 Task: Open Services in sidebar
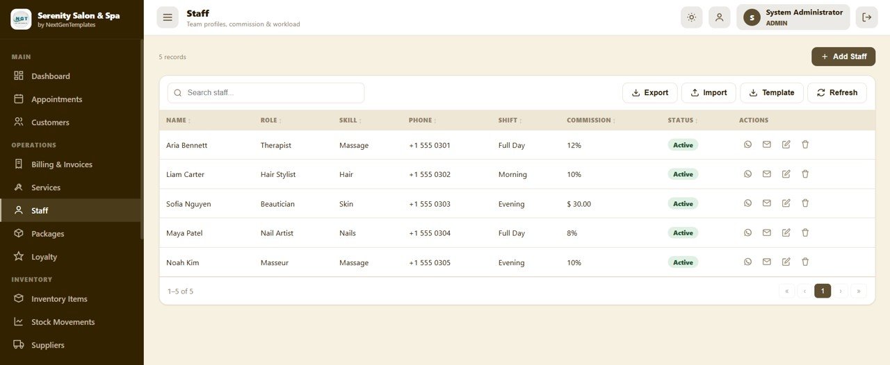pyautogui.click(x=71, y=187)
